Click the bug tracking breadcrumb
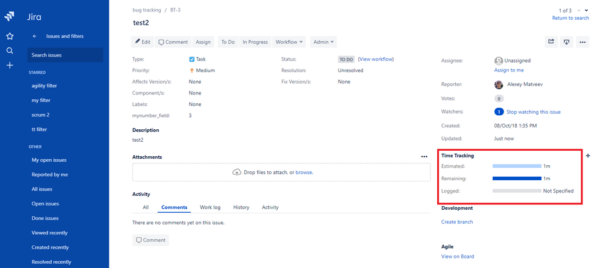Screen dimensions: 601x268 coord(147,10)
